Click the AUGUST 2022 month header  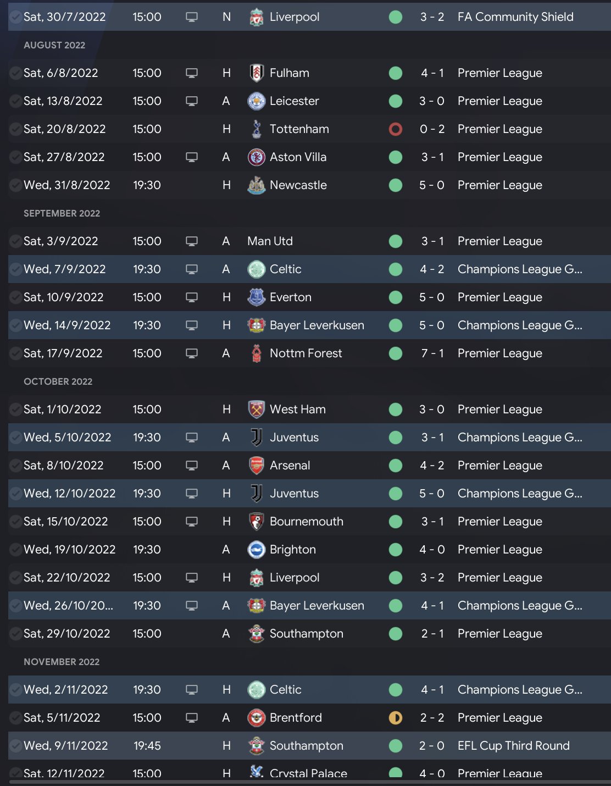coord(54,45)
